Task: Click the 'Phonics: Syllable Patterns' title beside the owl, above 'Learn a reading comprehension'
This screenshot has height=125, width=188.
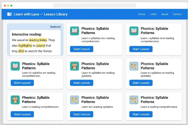Action: tap(36, 100)
